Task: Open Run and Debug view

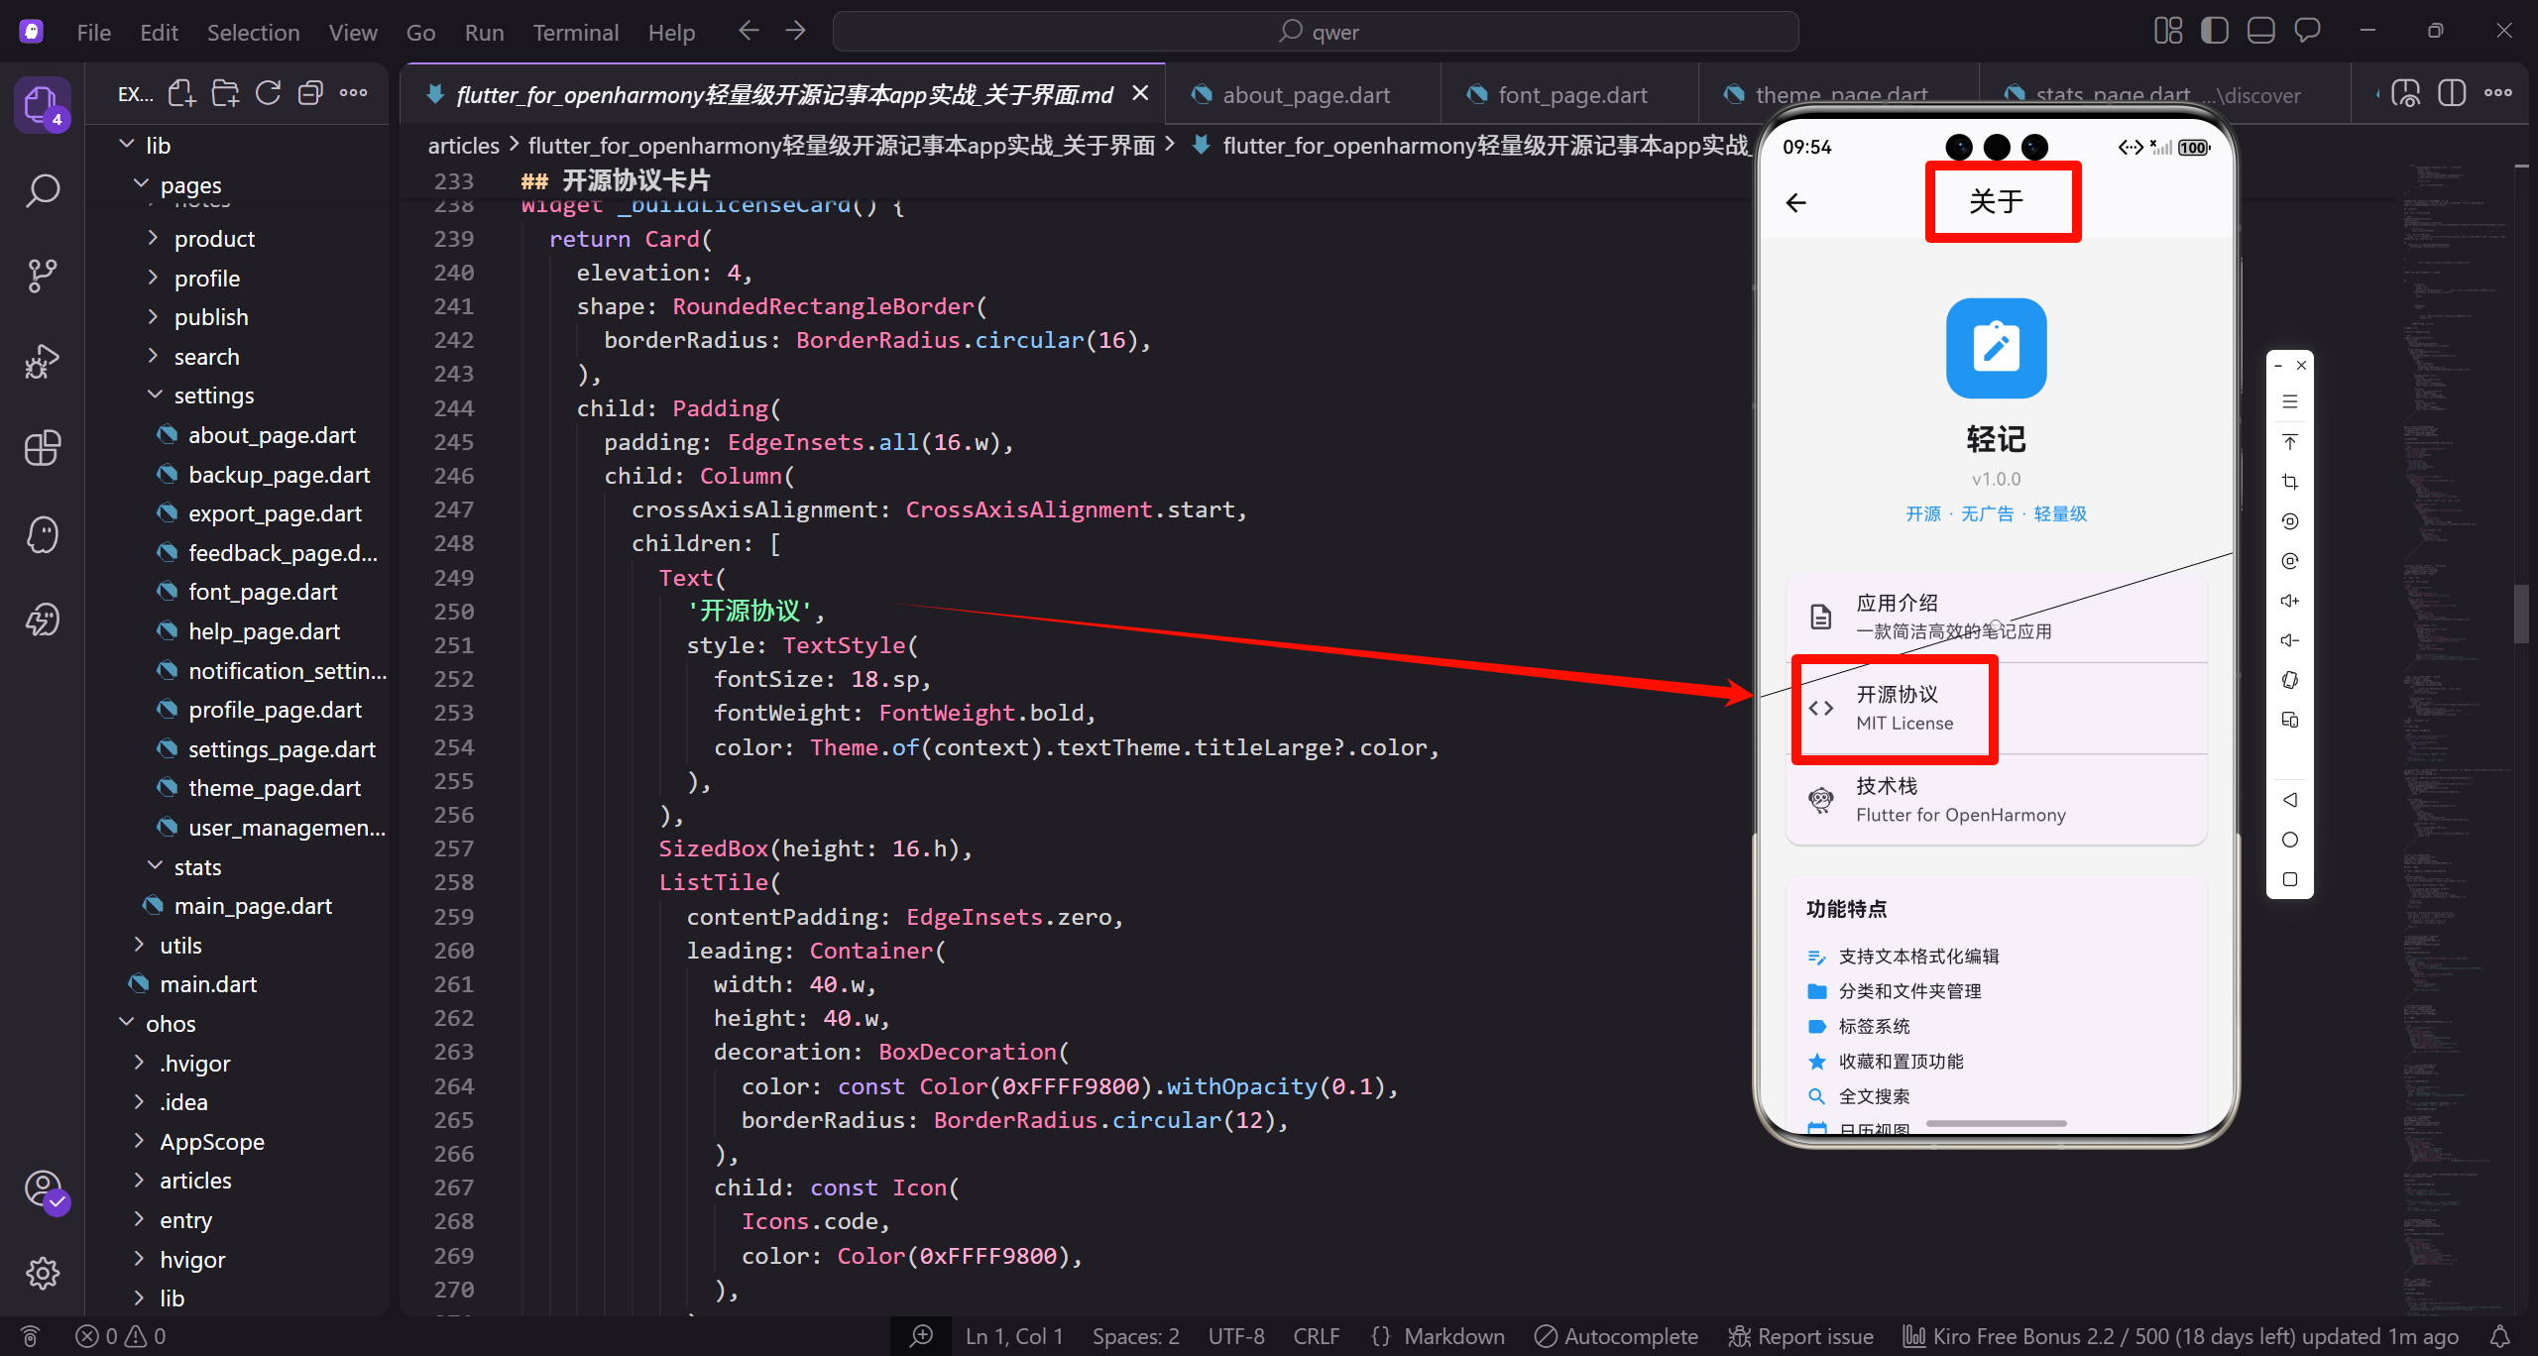Action: click(42, 362)
